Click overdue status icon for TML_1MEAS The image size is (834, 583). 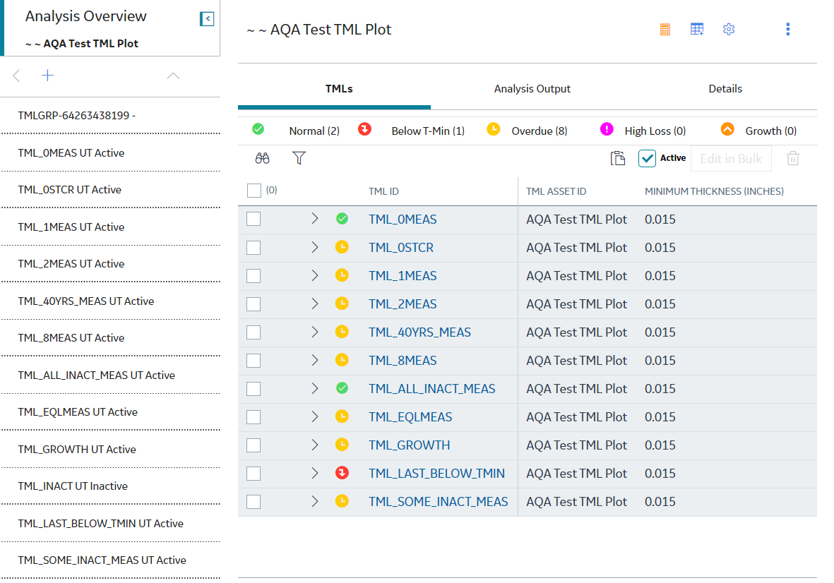pos(342,275)
